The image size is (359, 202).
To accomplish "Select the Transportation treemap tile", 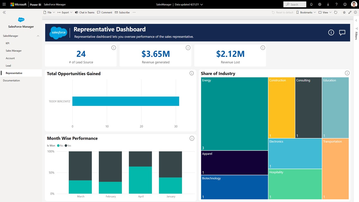I will (x=335, y=169).
